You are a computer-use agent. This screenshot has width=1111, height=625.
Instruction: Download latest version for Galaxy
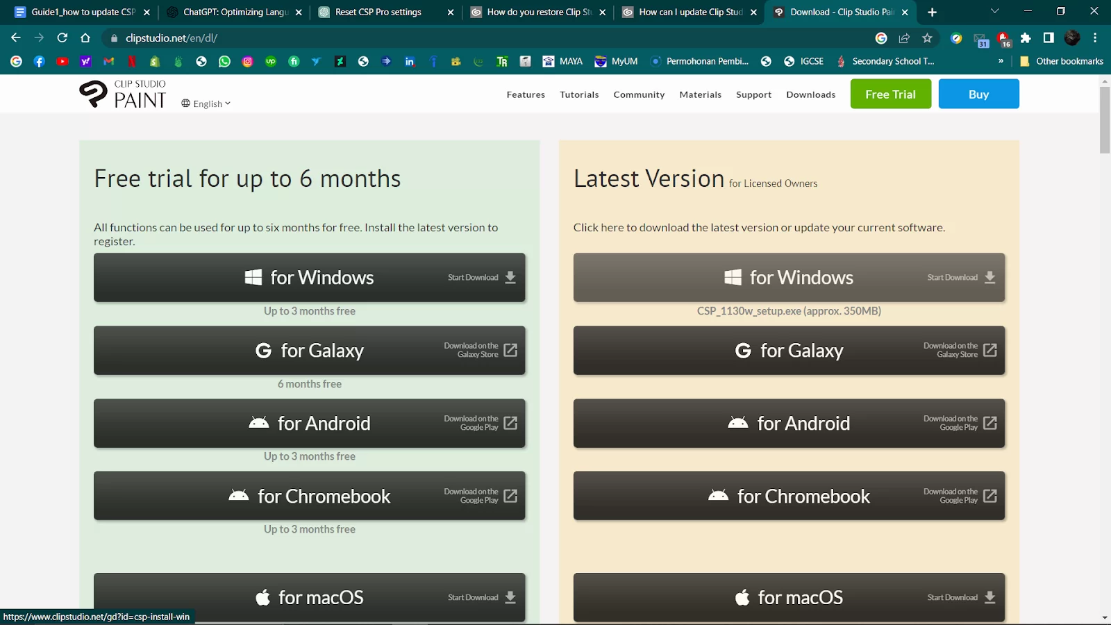tap(789, 350)
